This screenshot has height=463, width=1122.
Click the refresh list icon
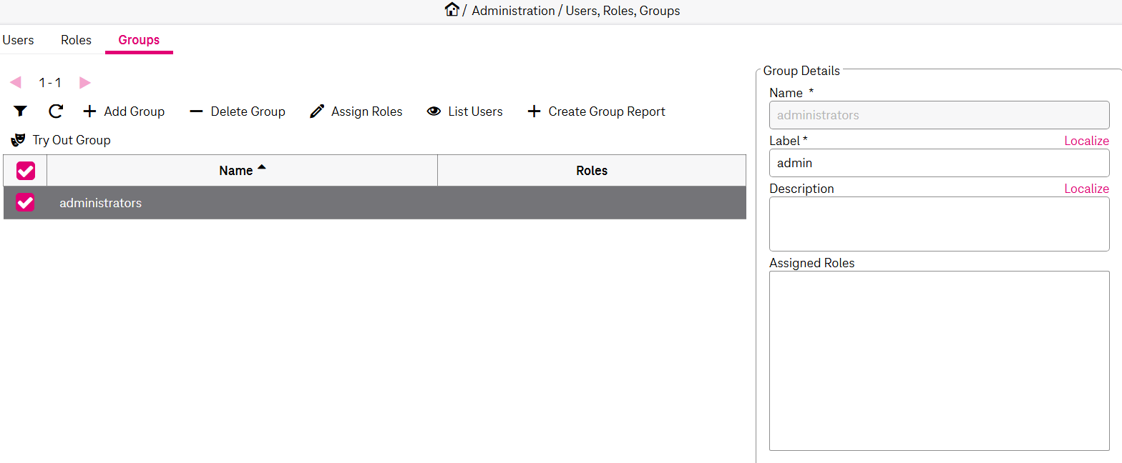pyautogui.click(x=56, y=111)
